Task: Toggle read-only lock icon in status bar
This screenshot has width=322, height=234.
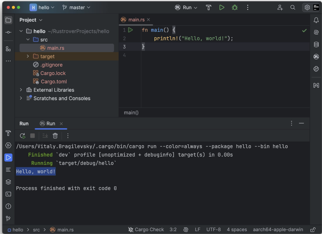Action: click(313, 230)
